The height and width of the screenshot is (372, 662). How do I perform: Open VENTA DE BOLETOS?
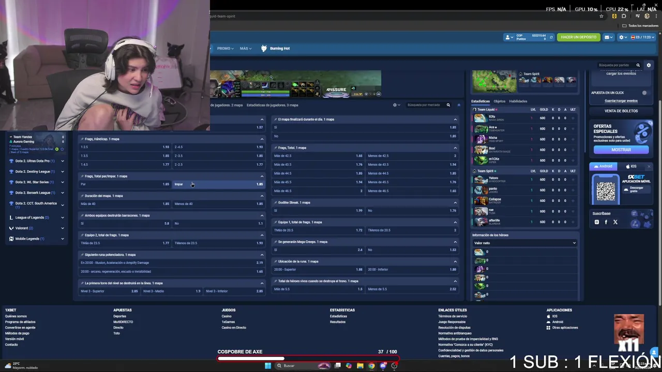(621, 111)
